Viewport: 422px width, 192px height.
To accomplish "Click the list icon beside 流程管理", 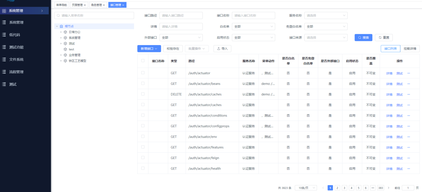I will (4, 72).
